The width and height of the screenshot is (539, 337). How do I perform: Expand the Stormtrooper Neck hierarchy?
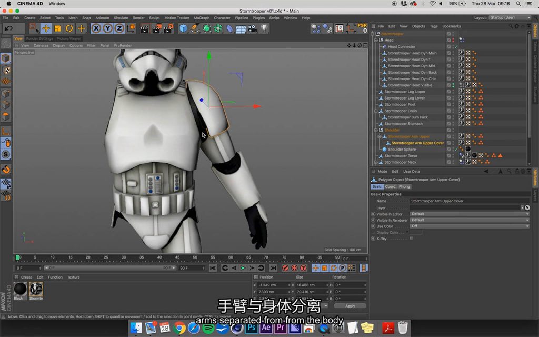tap(376, 162)
